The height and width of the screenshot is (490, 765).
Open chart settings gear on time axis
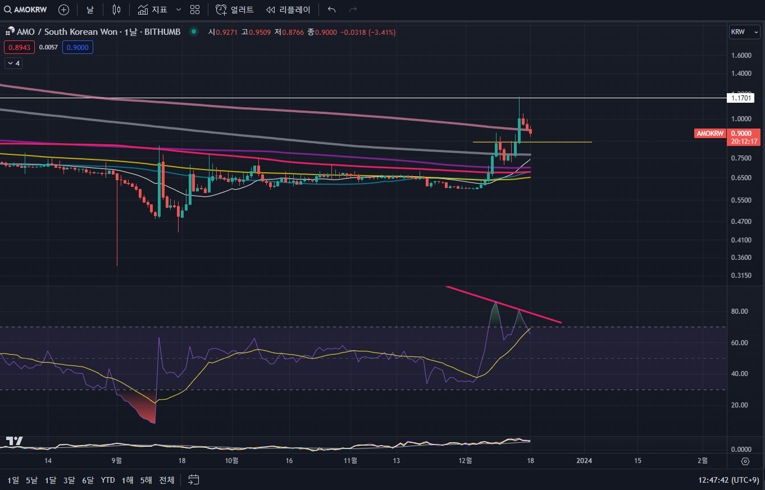click(x=745, y=461)
